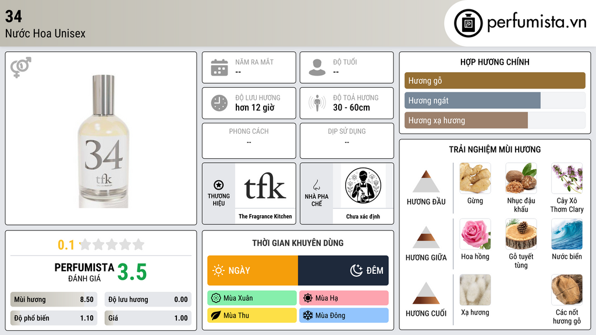Screen dimensions: 596x335
Task: Click the hơn 12 giờ longevity value
Action: (x=255, y=108)
